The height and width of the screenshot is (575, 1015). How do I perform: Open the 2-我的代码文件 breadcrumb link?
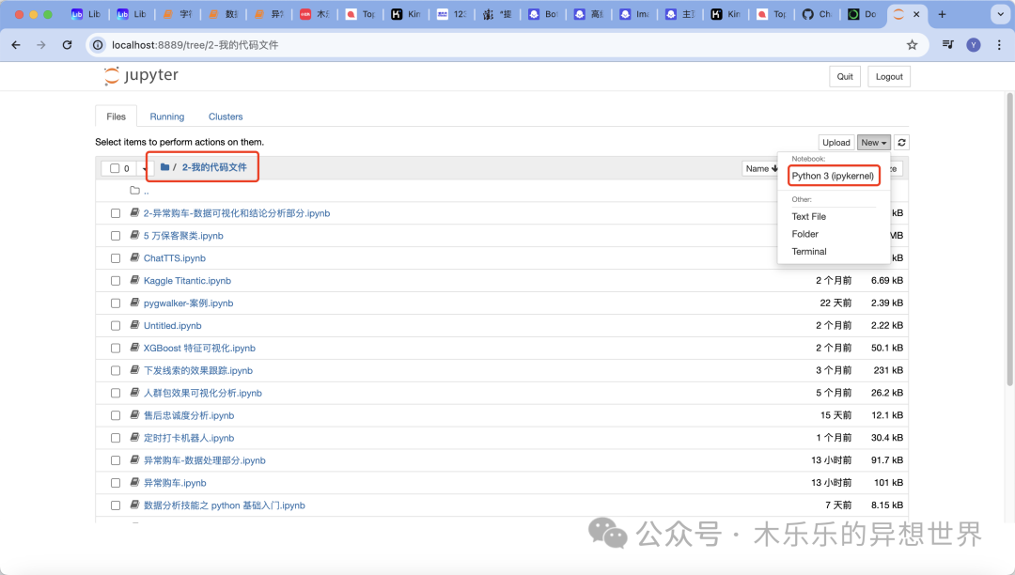[214, 167]
